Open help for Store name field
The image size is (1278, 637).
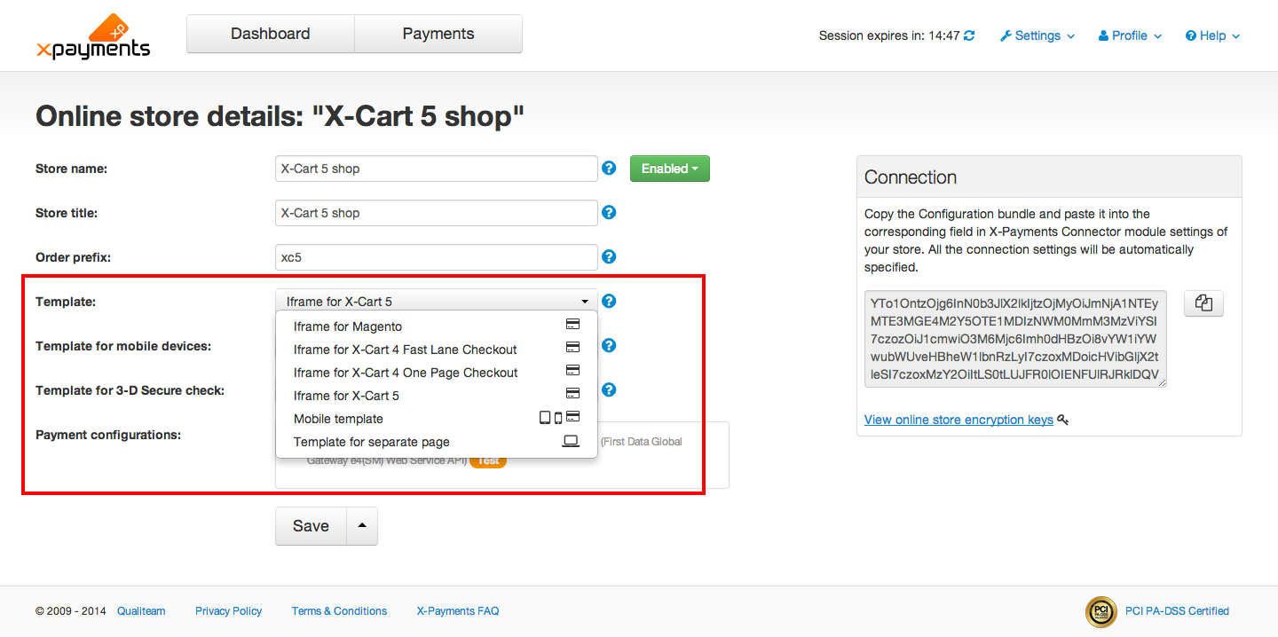pos(609,168)
